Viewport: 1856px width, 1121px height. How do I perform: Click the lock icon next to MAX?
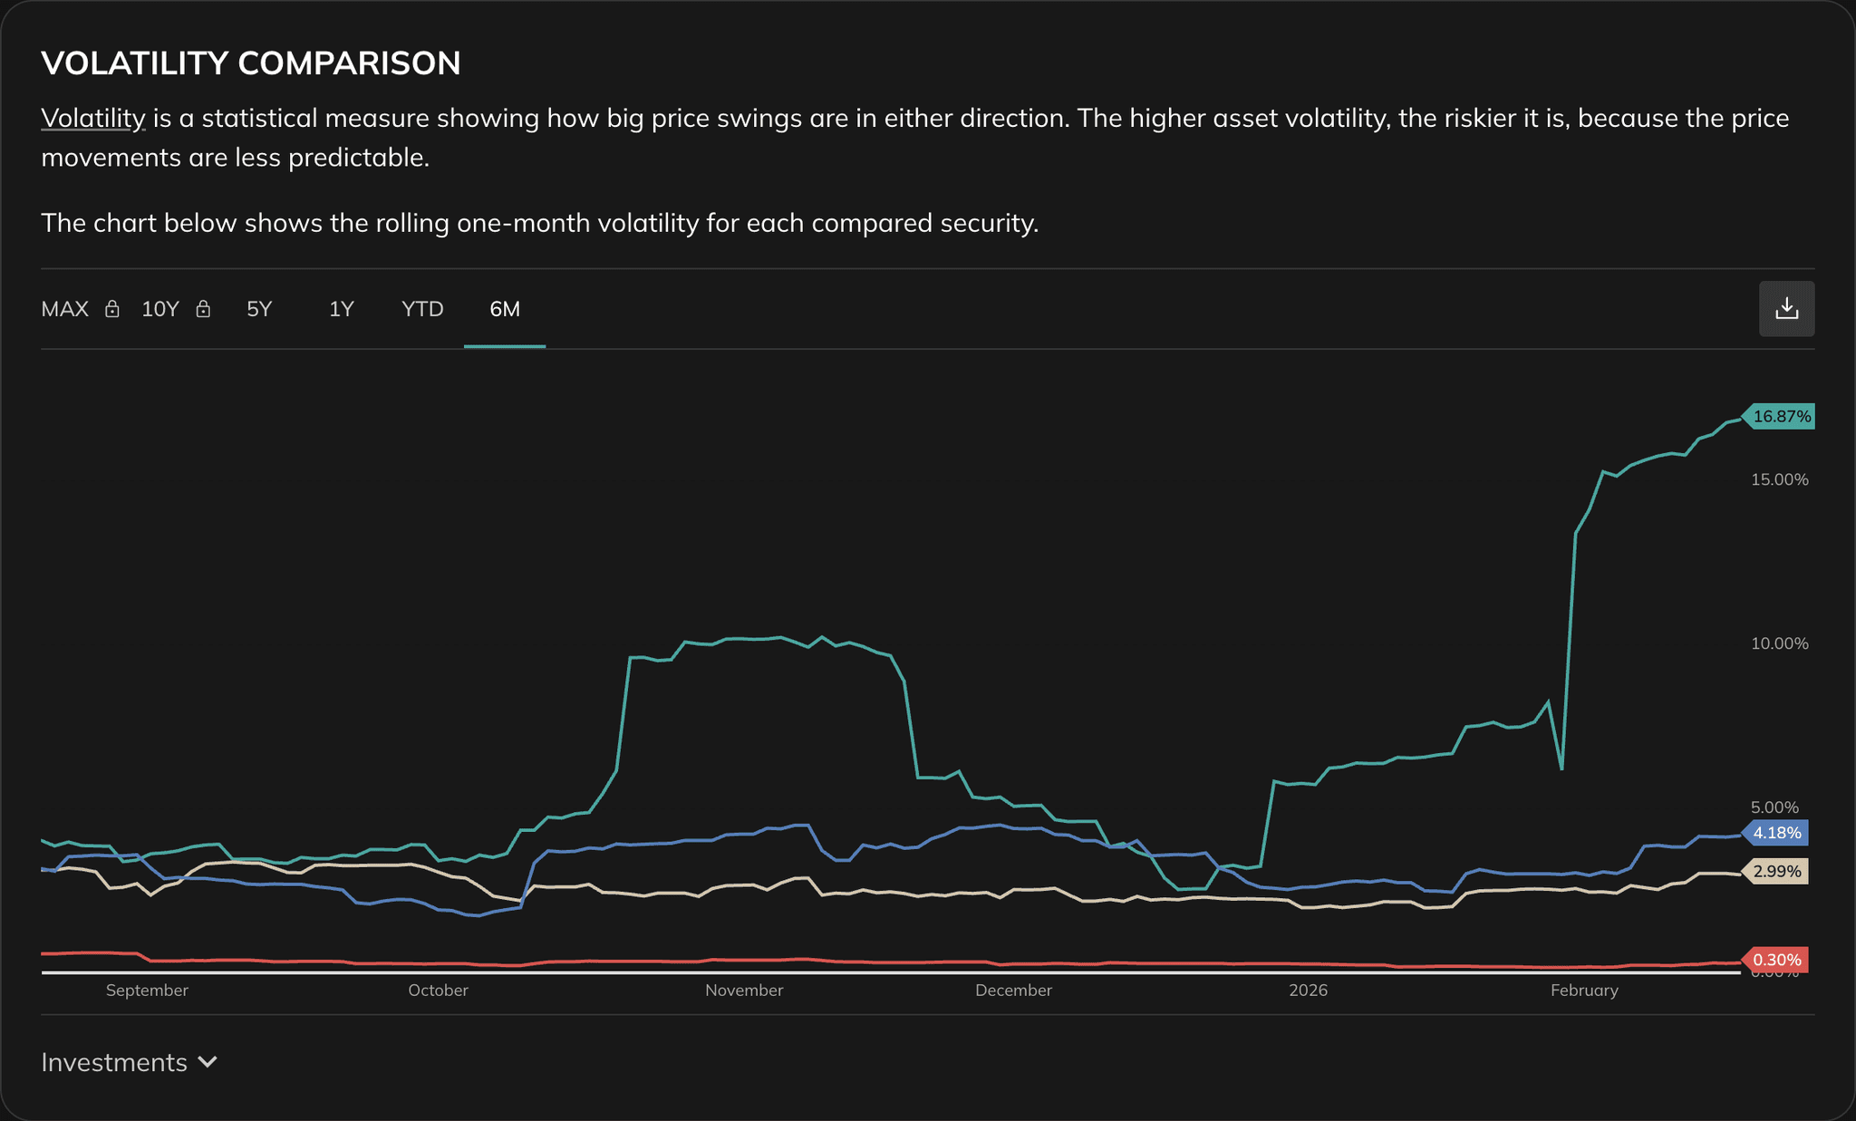point(112,308)
